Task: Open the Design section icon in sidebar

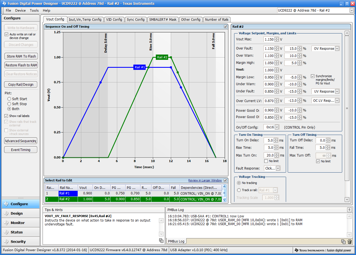Action: point(6,214)
